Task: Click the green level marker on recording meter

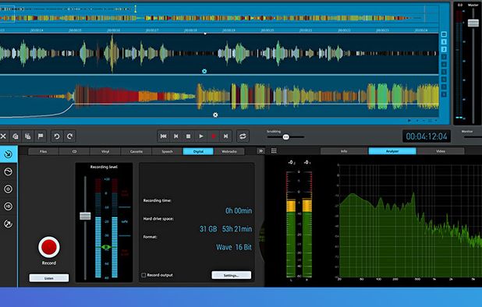Action: point(106,247)
